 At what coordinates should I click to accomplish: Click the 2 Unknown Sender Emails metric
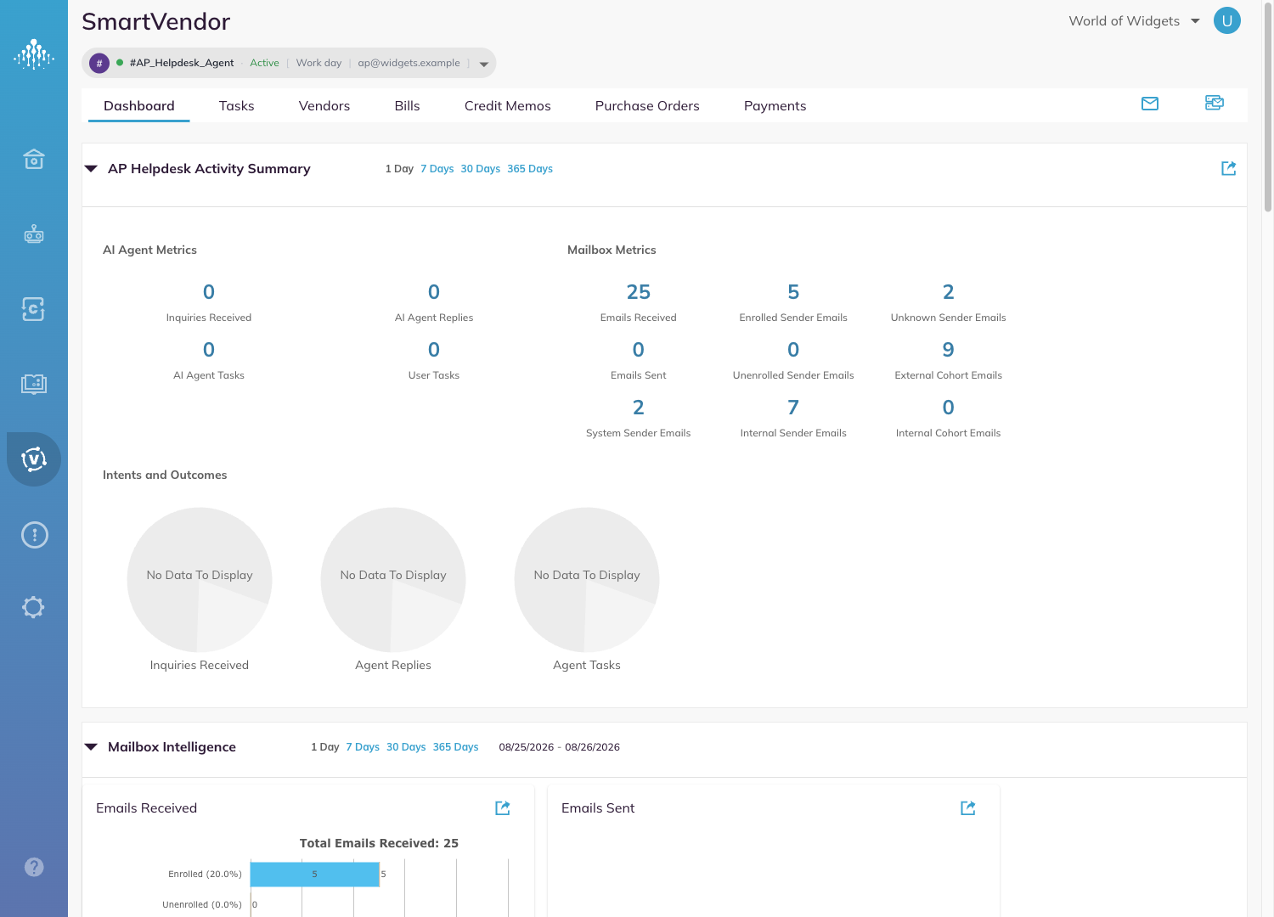(x=949, y=292)
